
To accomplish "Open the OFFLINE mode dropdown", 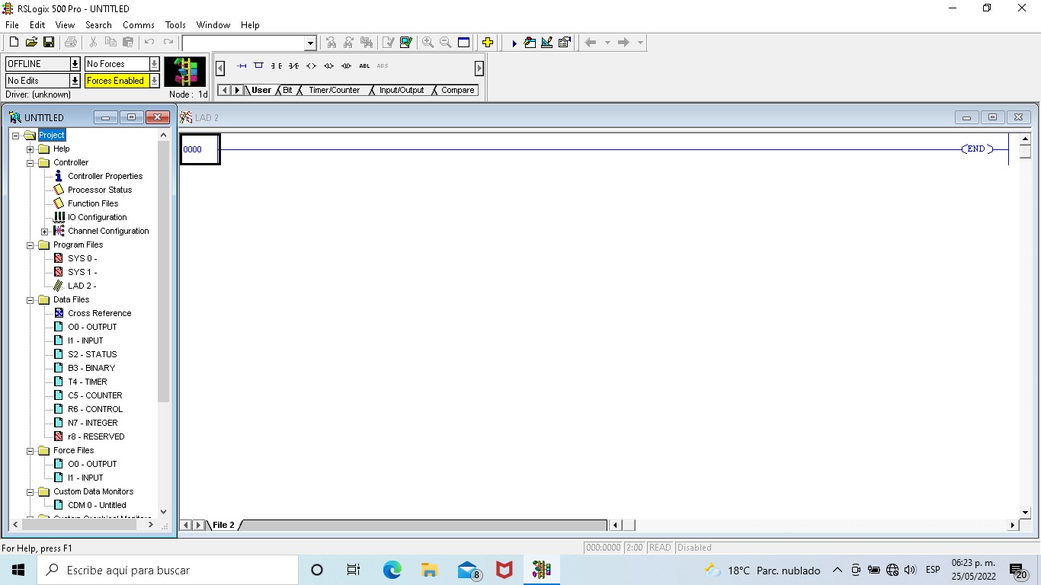I will coord(75,64).
